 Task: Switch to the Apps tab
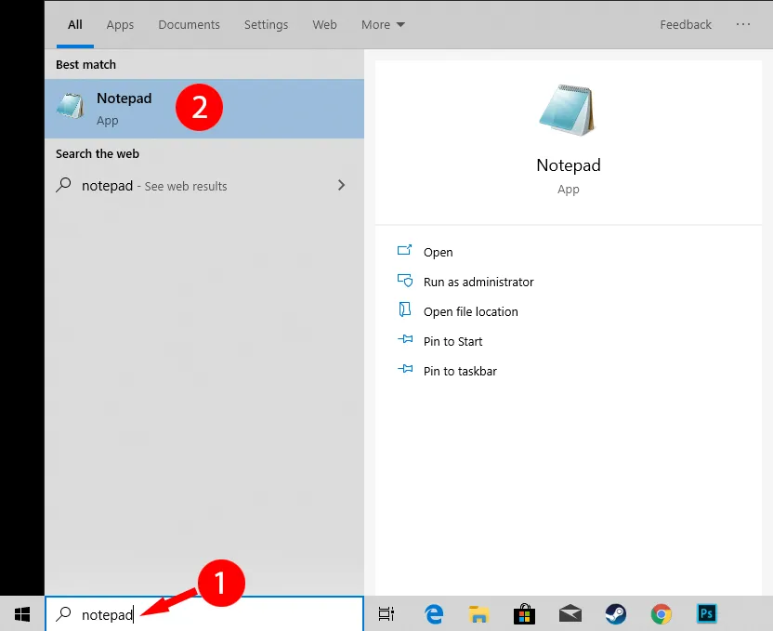(120, 24)
